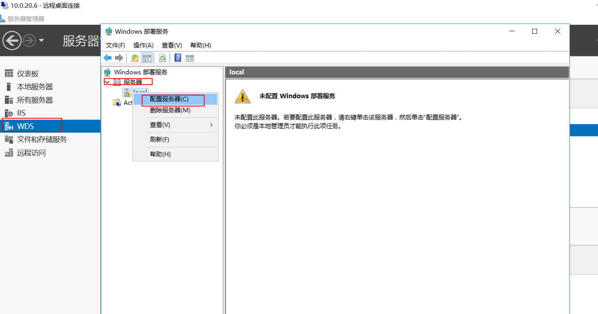Open the 查看(V) menu in menu bar

click(x=172, y=45)
